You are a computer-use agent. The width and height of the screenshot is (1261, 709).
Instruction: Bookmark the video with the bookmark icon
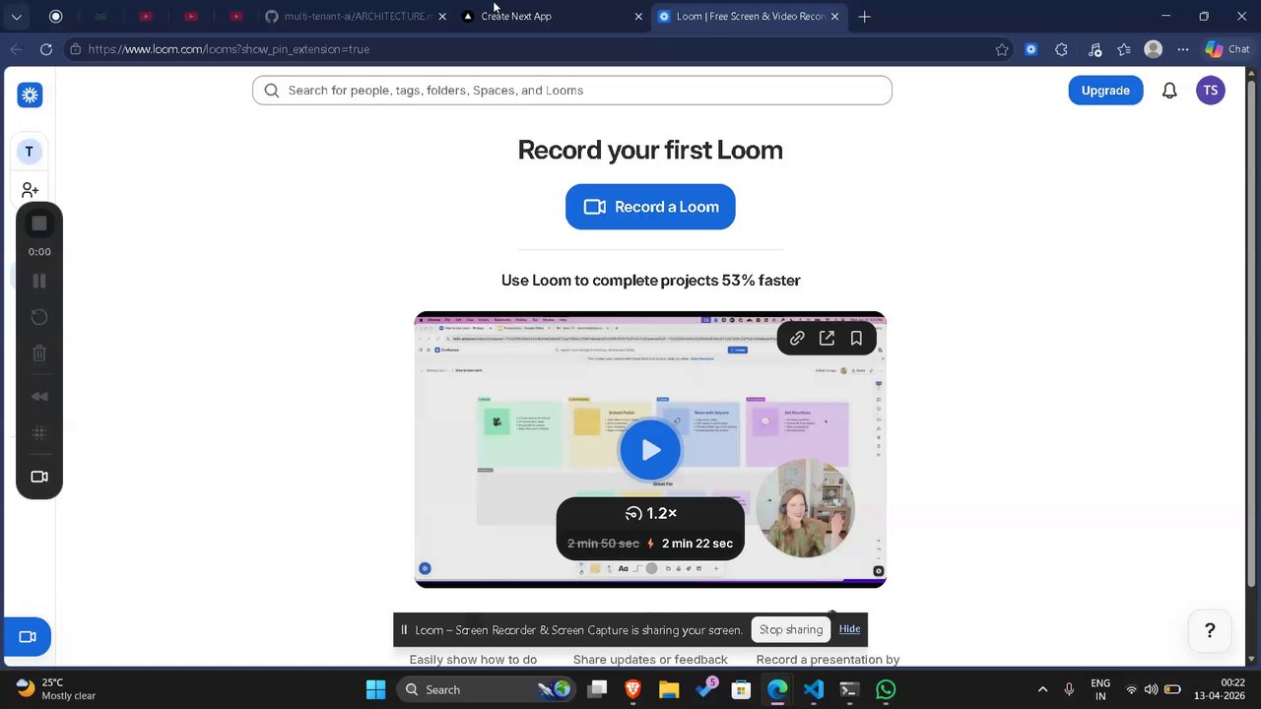(x=856, y=338)
